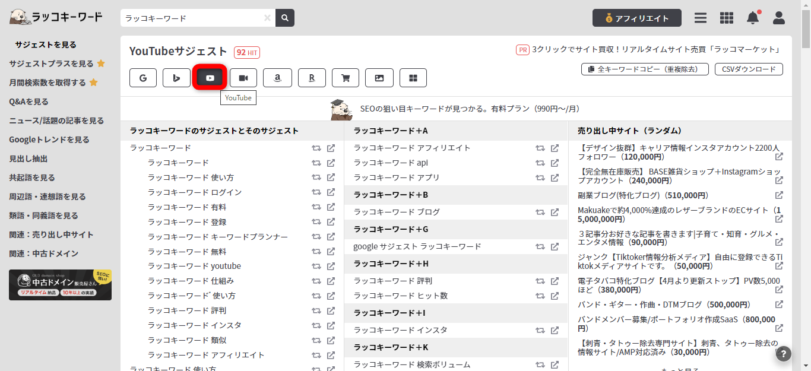811x371 pixels.
Task: Open external link for google サジェスト ラッコキーワード
Action: coord(555,246)
